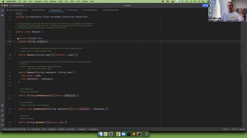Click 'namespace' field on line 23
Viewport: 247px width, 138px height.
[x=42, y=41]
